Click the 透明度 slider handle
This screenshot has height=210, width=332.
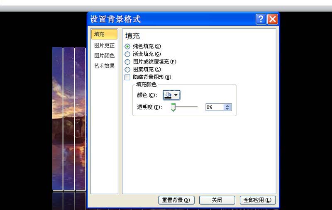[173, 107]
